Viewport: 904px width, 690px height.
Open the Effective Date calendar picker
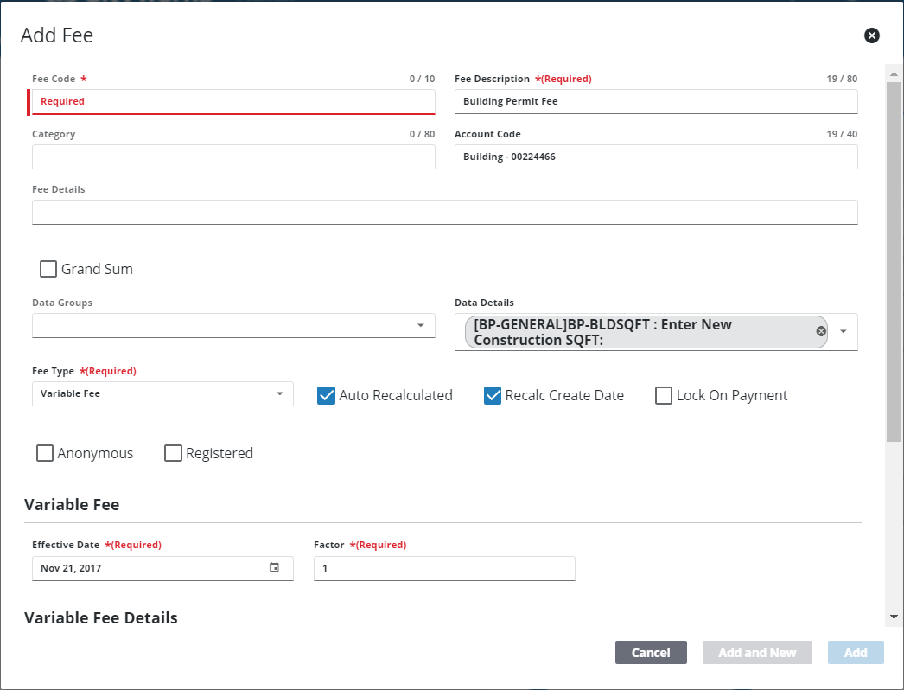pos(274,568)
